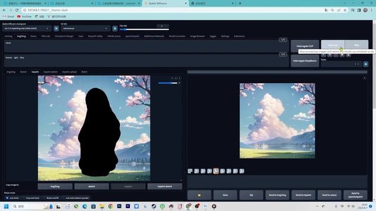Click the generated output preview image

277,121
